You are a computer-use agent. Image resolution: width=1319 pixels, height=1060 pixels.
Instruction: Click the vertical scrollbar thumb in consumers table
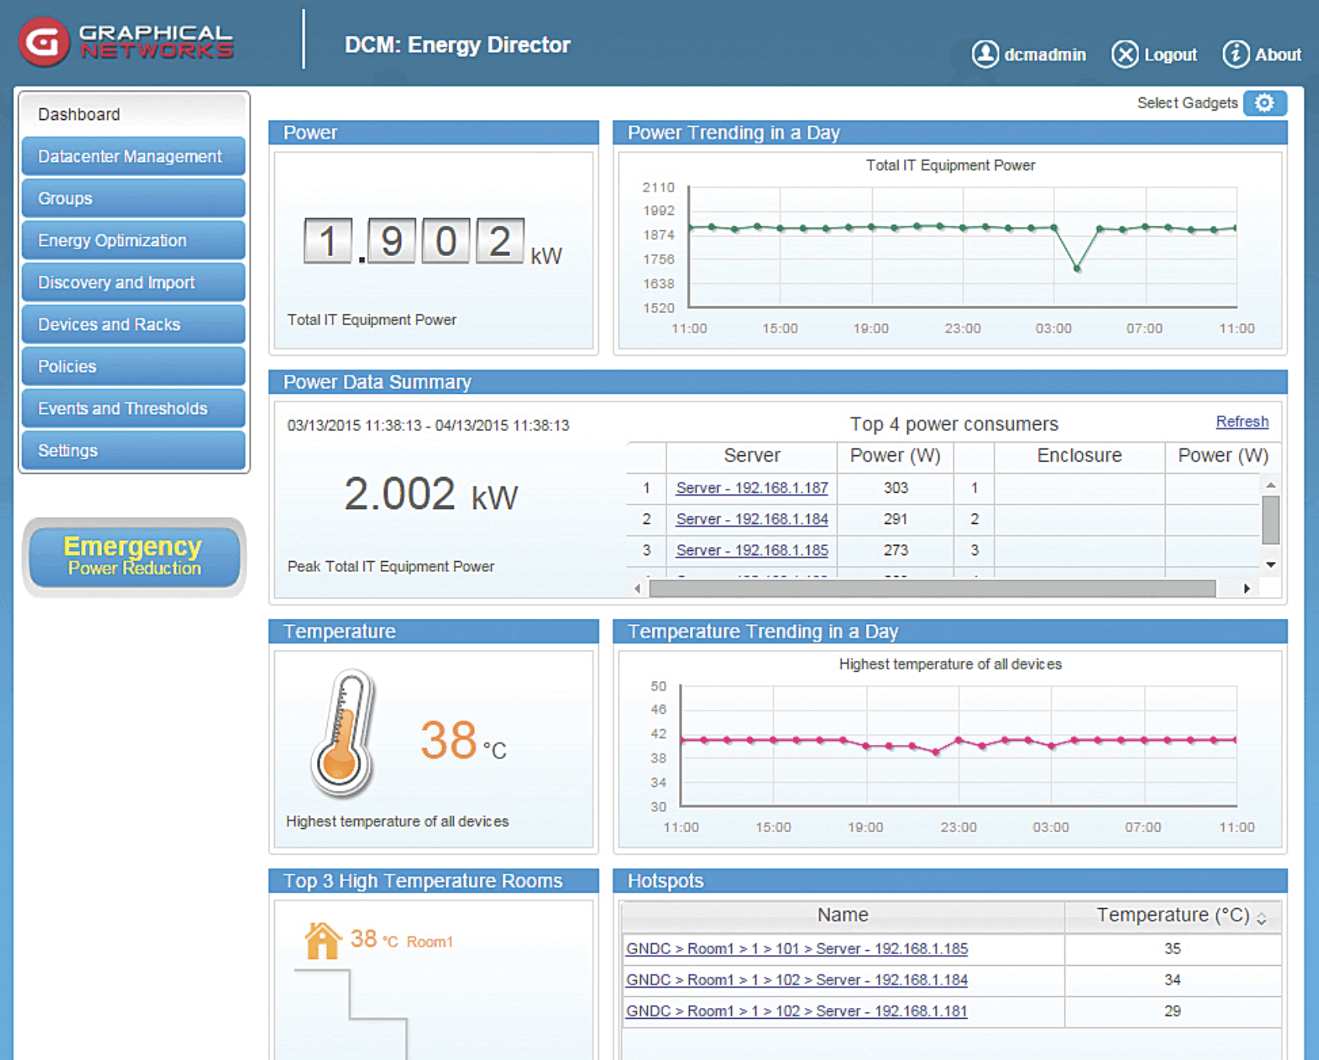coord(1271,520)
